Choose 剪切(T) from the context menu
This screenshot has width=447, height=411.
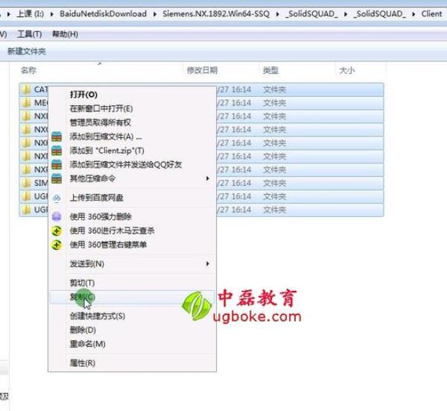tap(82, 283)
